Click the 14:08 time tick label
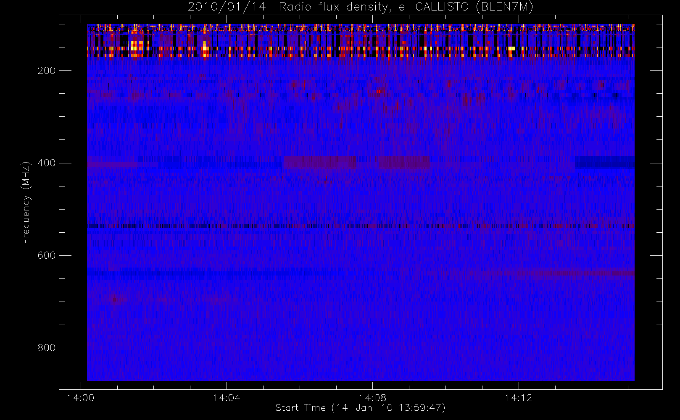The height and width of the screenshot is (420, 680). click(372, 398)
